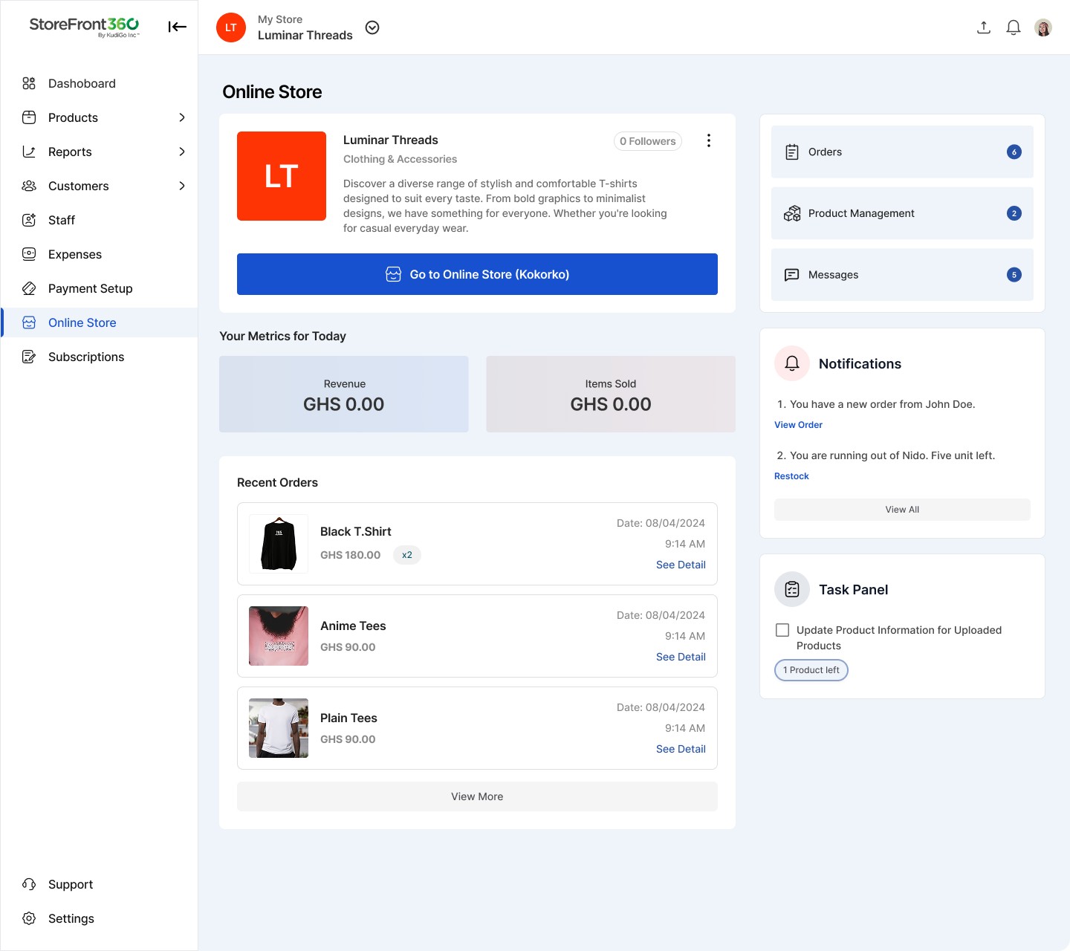This screenshot has width=1070, height=951.
Task: Open the three-dot menu on the store card
Action: [x=709, y=140]
